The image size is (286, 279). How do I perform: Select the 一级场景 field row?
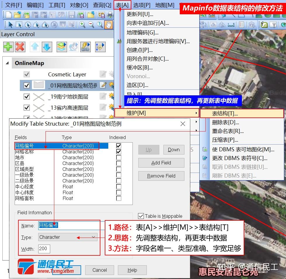pos(62,175)
